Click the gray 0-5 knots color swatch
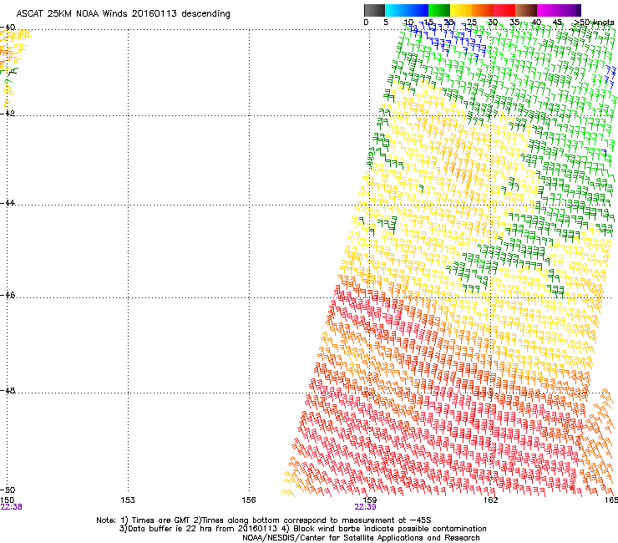 pos(374,10)
